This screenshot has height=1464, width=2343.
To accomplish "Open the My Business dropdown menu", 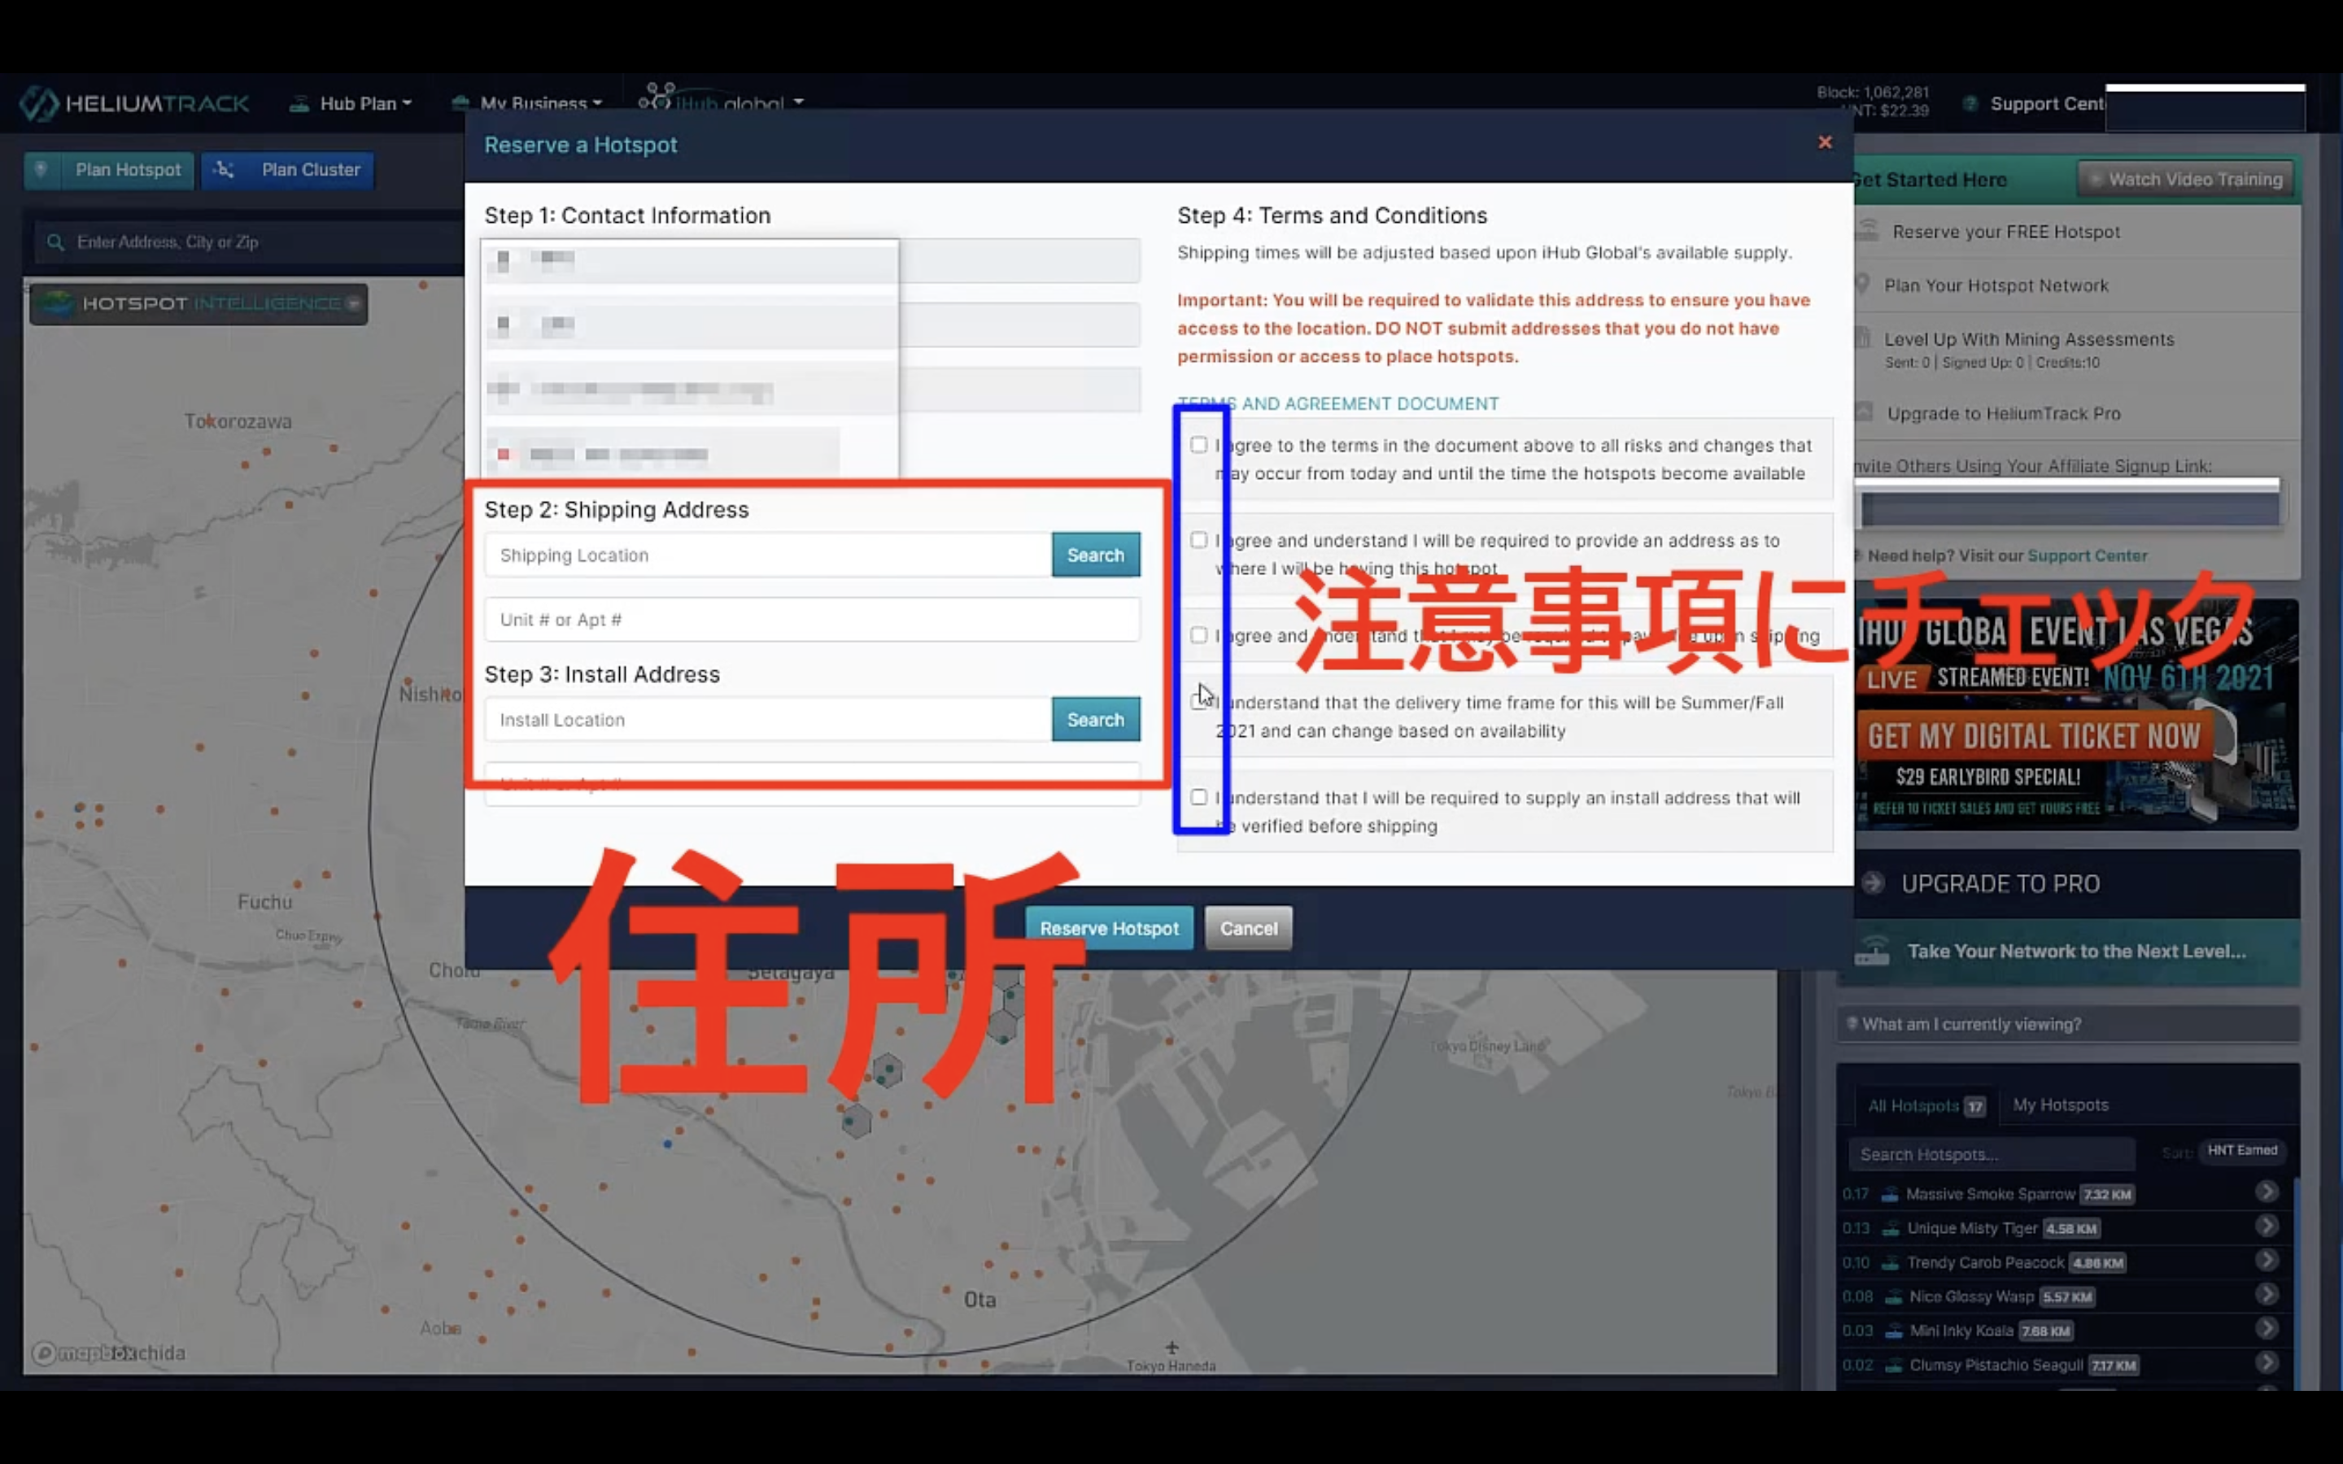I will [528, 103].
